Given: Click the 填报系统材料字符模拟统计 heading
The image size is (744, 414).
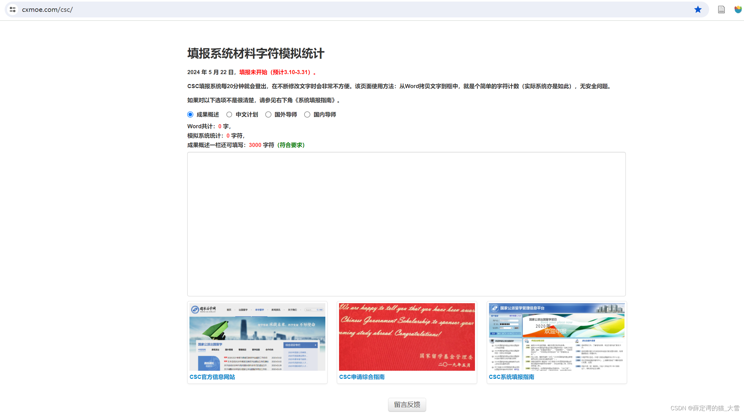Looking at the screenshot, I should click(x=256, y=54).
